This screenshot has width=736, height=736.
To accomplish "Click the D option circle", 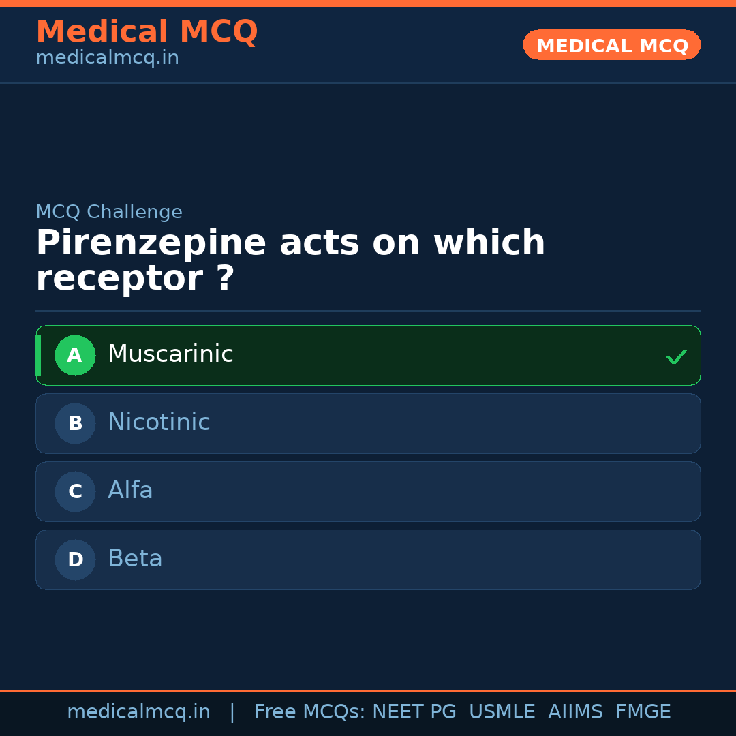I will click(x=75, y=559).
